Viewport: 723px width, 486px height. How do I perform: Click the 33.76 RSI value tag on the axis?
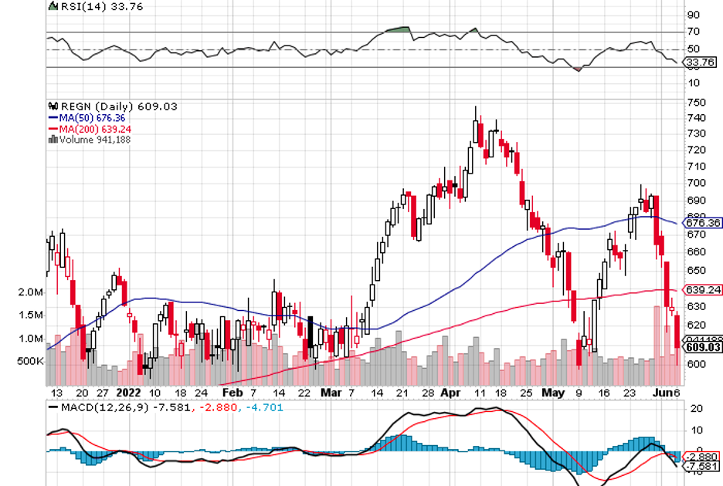pos(701,62)
